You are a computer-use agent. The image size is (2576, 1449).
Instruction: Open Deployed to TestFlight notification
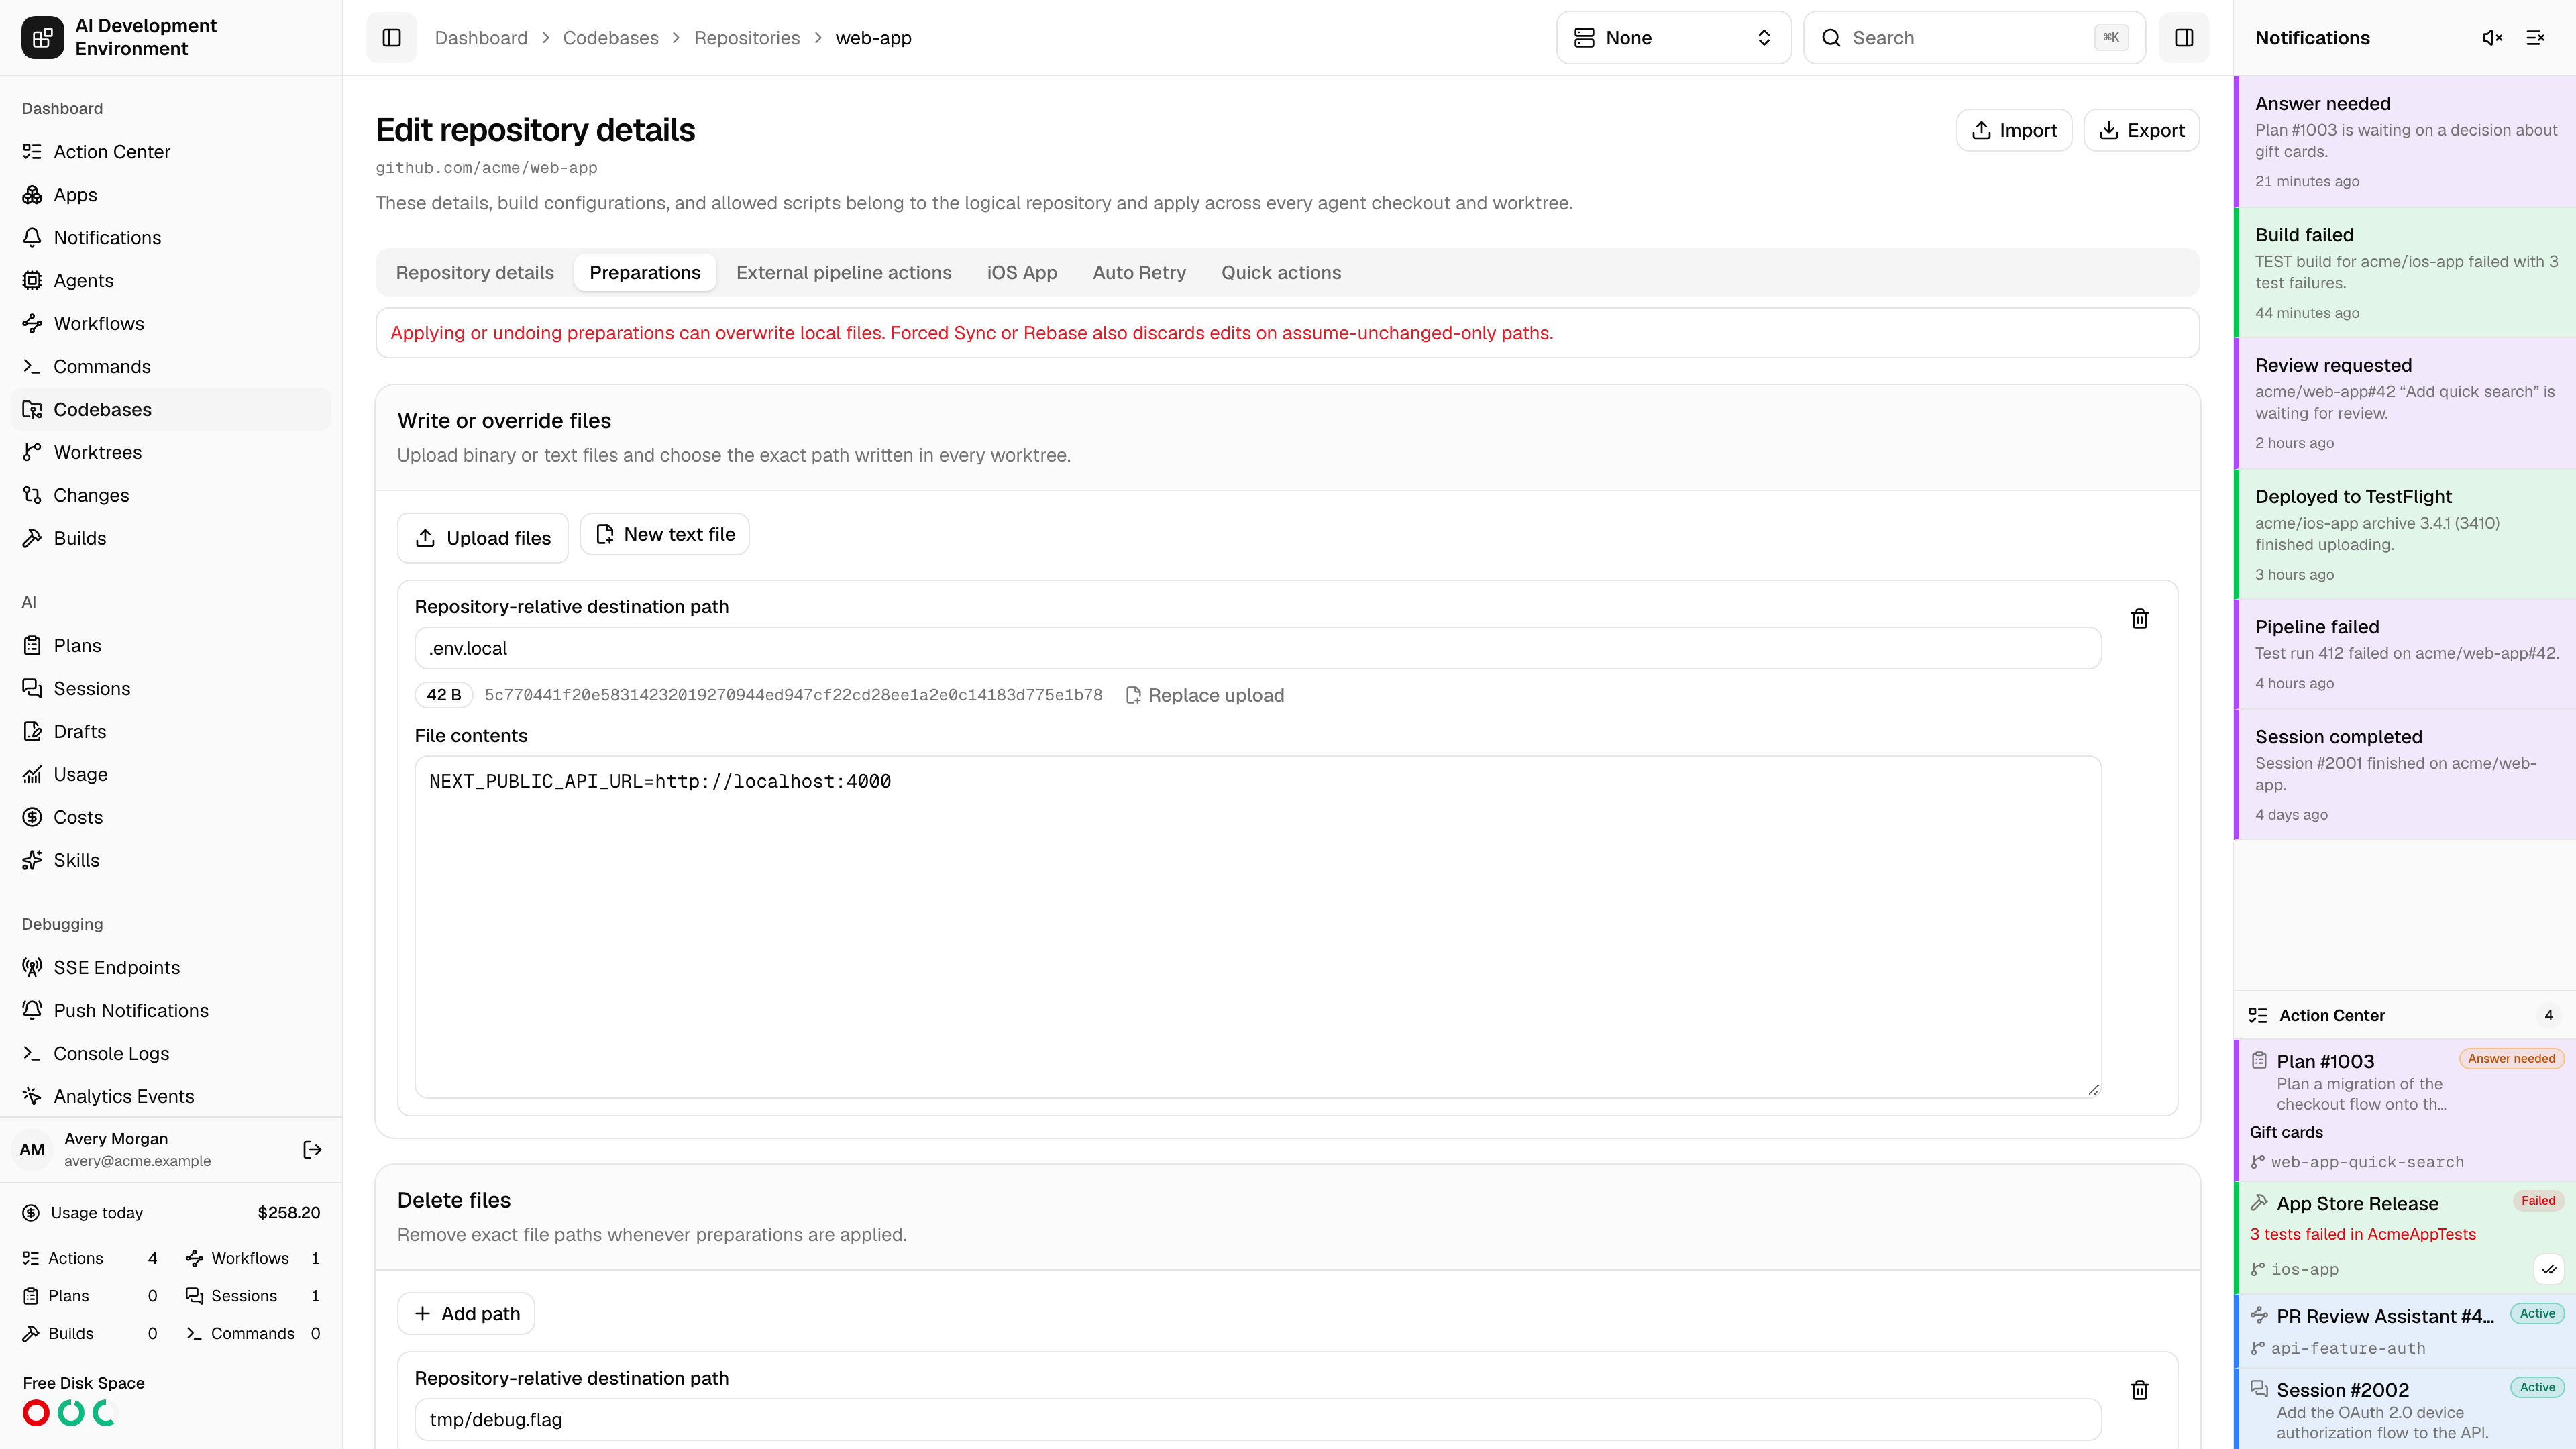2405,535
